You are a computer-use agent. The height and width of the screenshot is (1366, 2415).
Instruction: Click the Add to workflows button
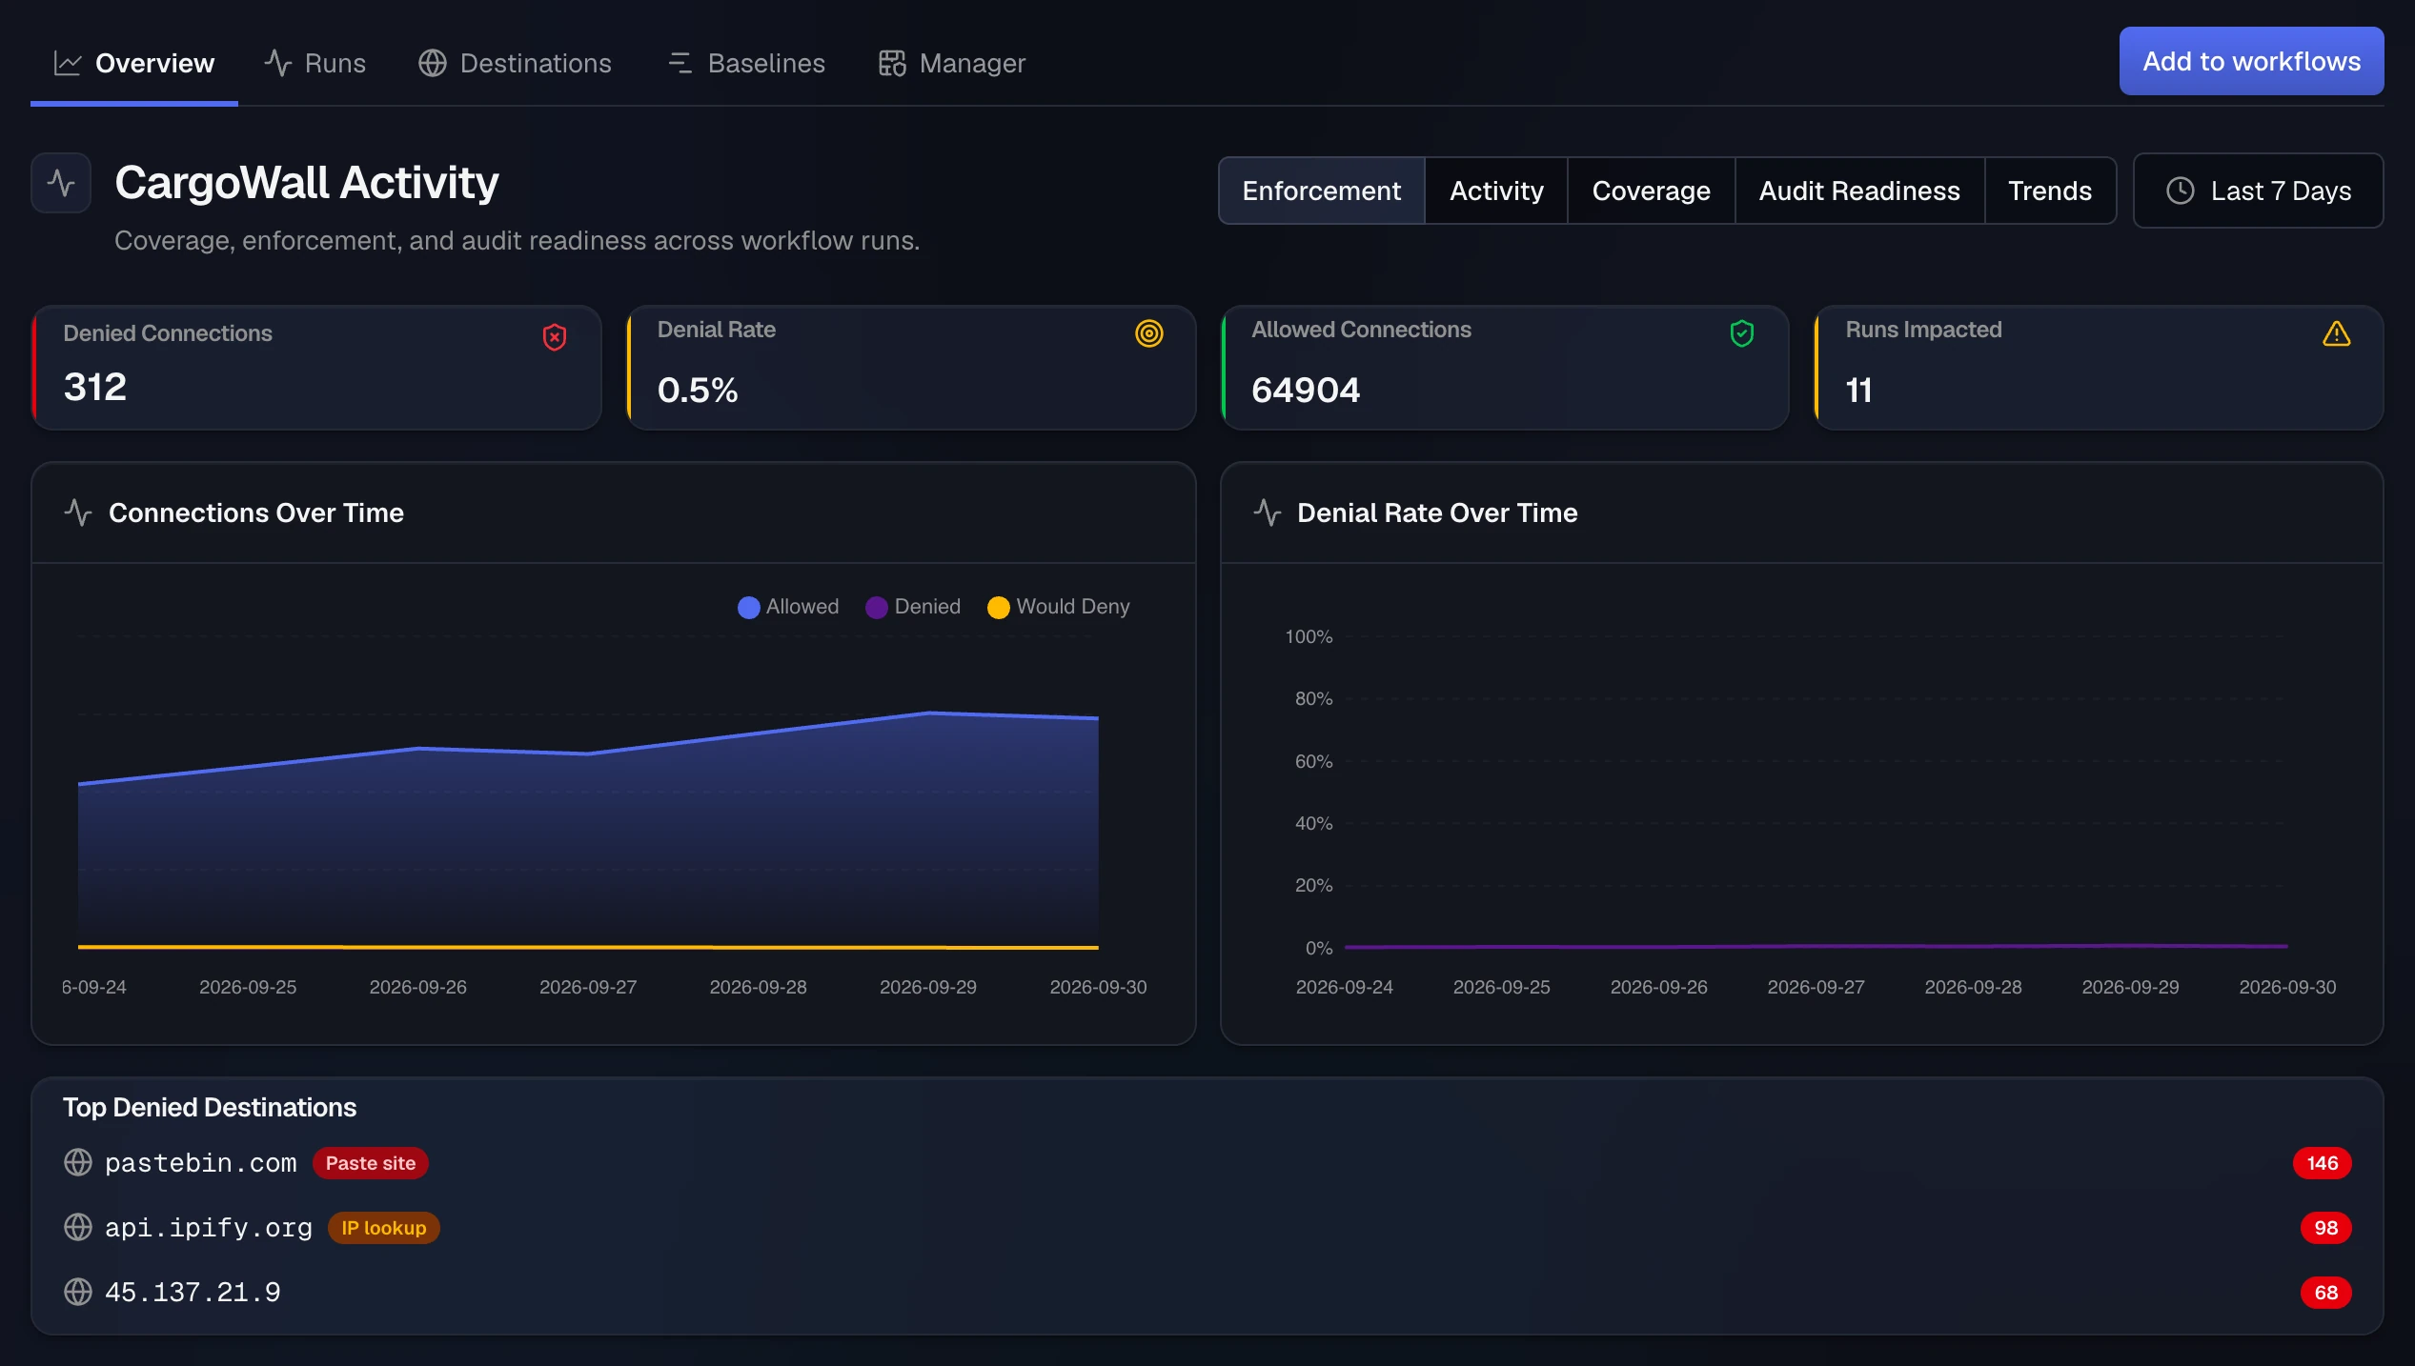[2252, 61]
